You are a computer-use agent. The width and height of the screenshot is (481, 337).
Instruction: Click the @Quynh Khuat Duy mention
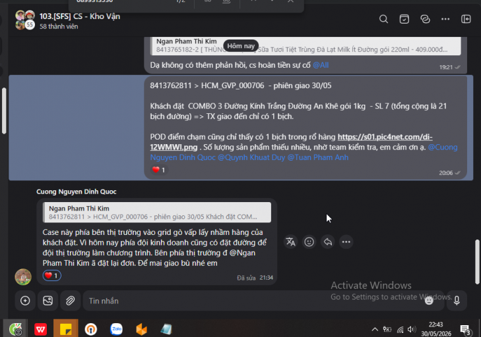(x=251, y=157)
